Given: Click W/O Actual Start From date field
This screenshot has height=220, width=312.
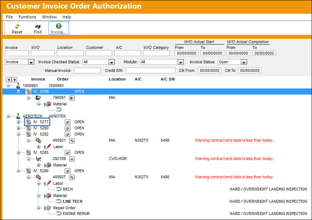Looking at the screenshot, I should point(187,53).
